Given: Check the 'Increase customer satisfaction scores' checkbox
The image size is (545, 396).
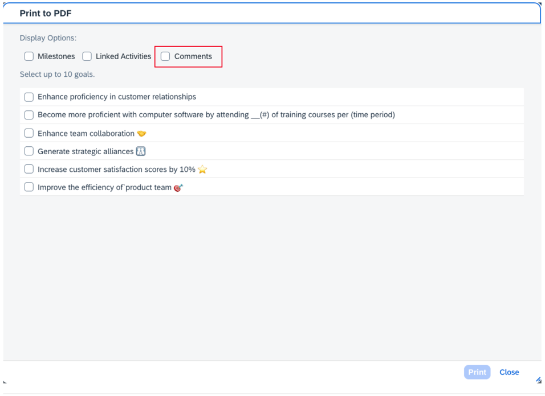Looking at the screenshot, I should 29,170.
